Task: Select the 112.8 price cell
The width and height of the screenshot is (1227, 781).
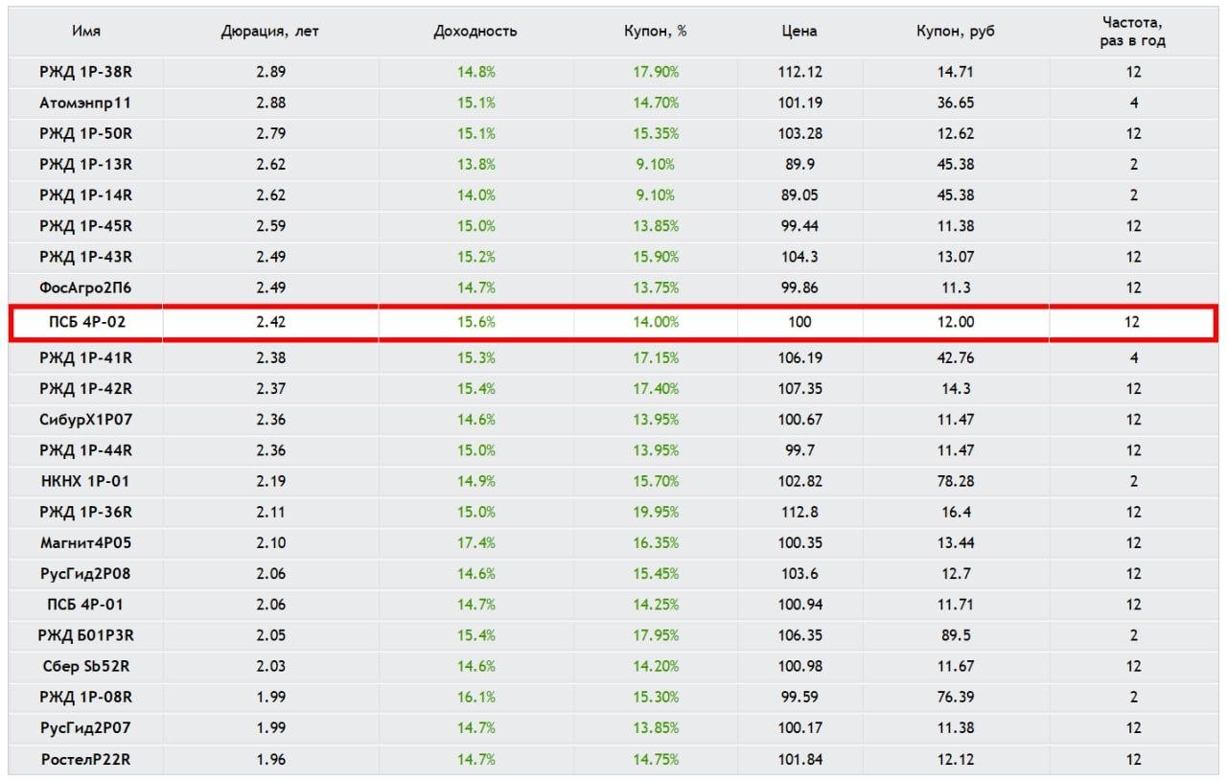Action: click(799, 512)
